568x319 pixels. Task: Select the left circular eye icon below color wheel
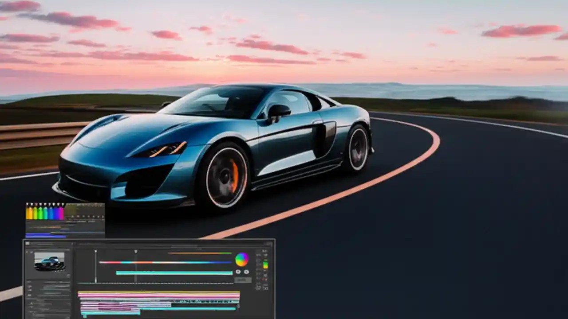[x=238, y=272]
